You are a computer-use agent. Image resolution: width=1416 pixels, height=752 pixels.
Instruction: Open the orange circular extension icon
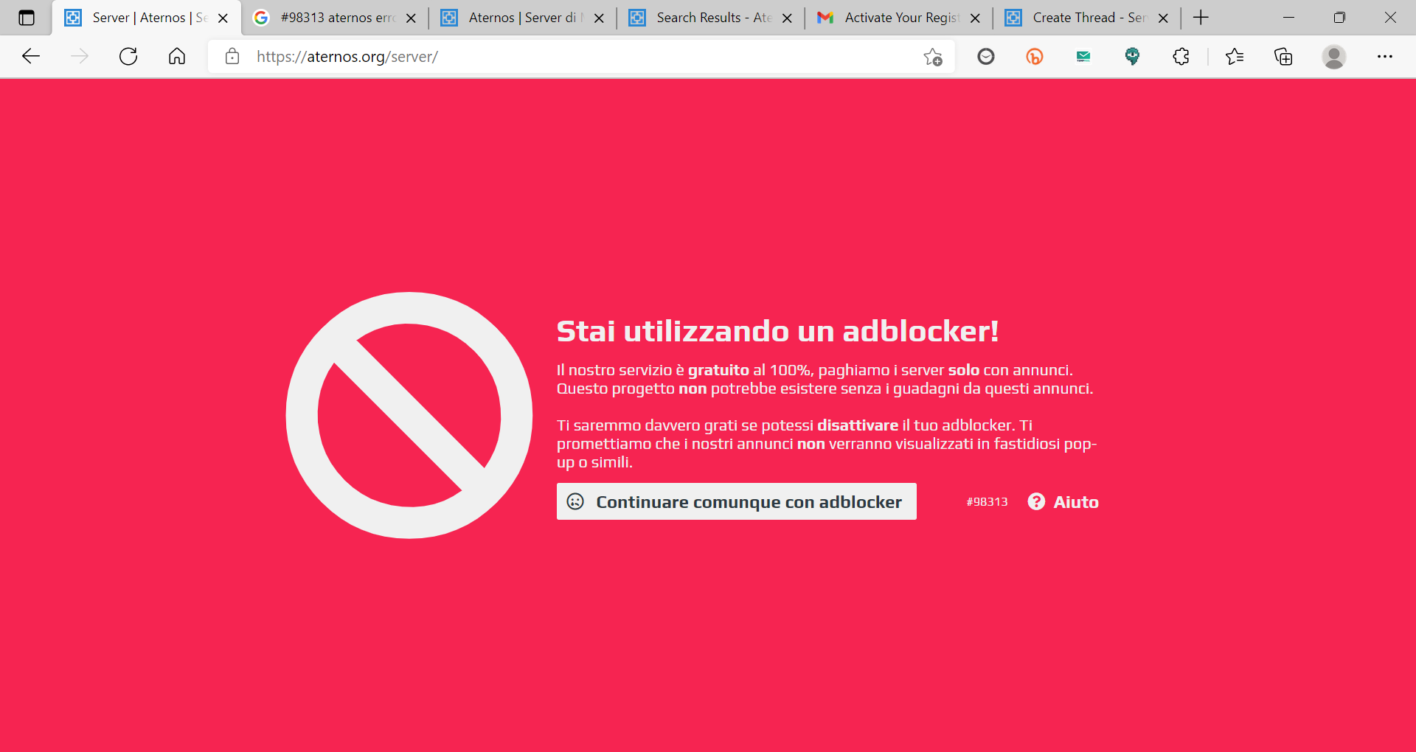[x=1035, y=56]
